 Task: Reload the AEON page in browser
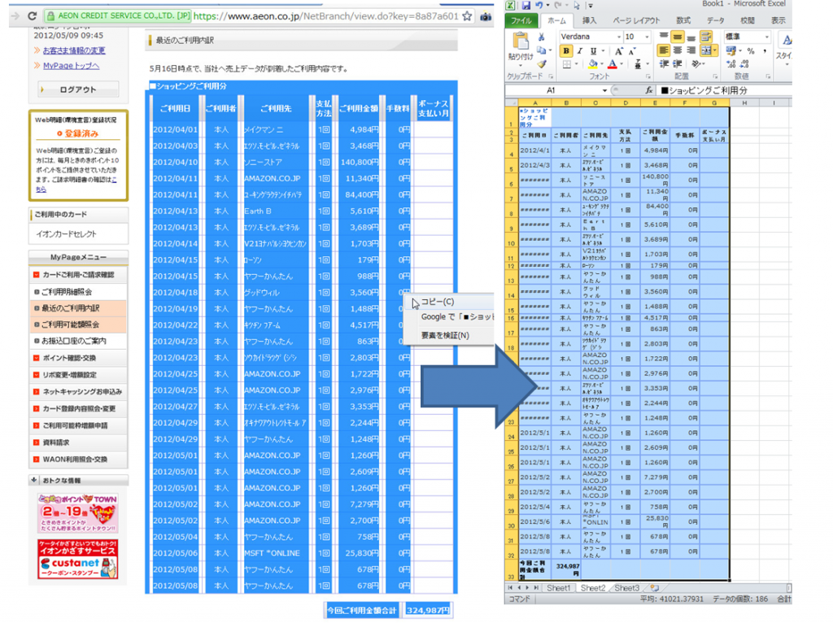[x=32, y=16]
